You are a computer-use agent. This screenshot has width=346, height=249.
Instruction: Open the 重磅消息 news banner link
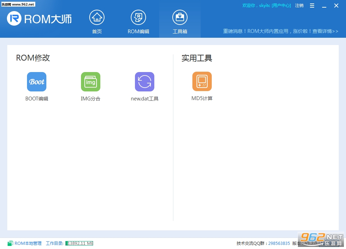(281, 31)
